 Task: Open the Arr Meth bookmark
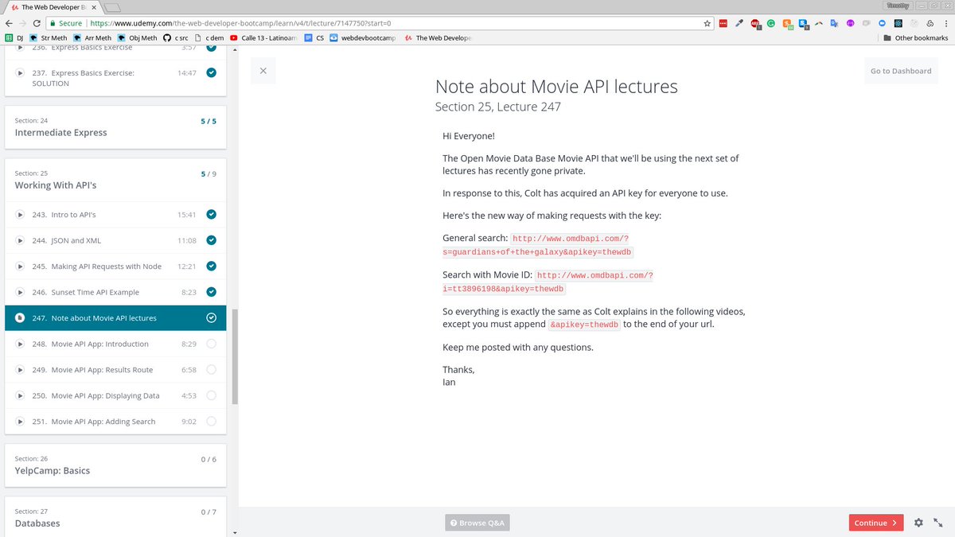point(92,37)
